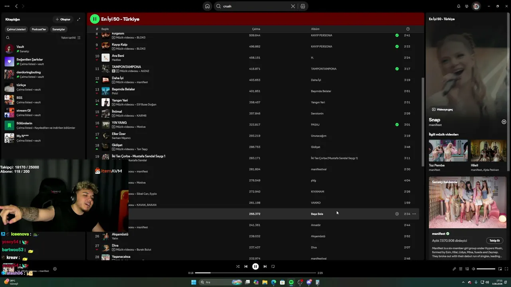Select the Çalma Listeleri filter chip

[x=16, y=29]
